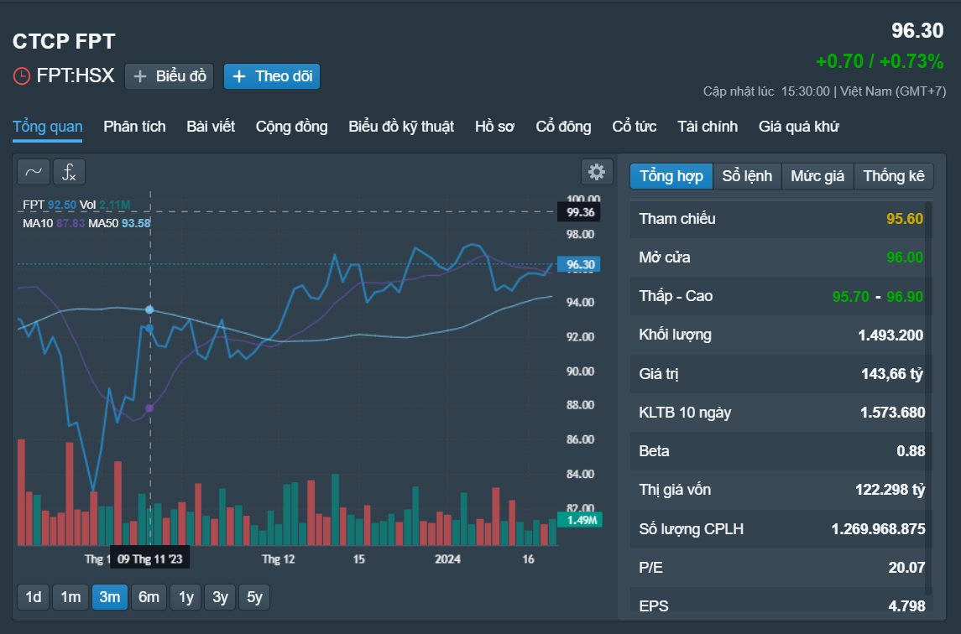Click the Mở cửa value 96.00
This screenshot has width=961, height=634.
click(x=905, y=257)
